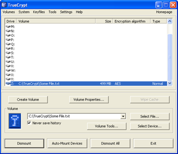Select the O: drive icon
178x154 pixels.
point(8,35)
